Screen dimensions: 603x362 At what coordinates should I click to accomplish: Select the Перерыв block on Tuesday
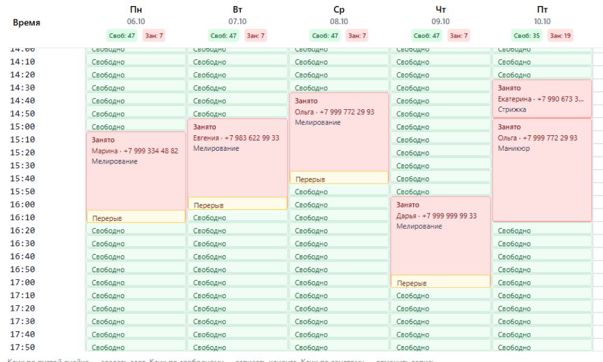[237, 205]
